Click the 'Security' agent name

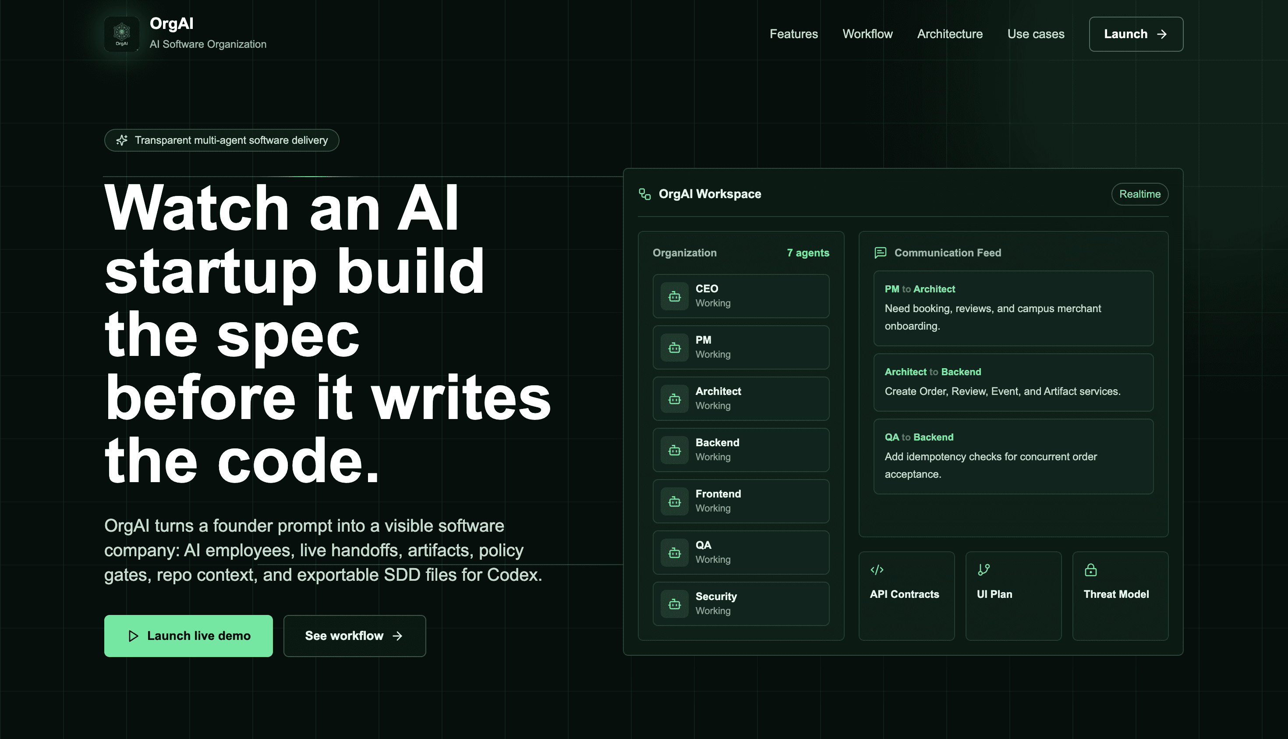pyautogui.click(x=716, y=597)
